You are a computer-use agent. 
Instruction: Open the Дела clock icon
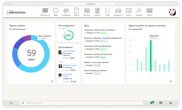click(56, 11)
